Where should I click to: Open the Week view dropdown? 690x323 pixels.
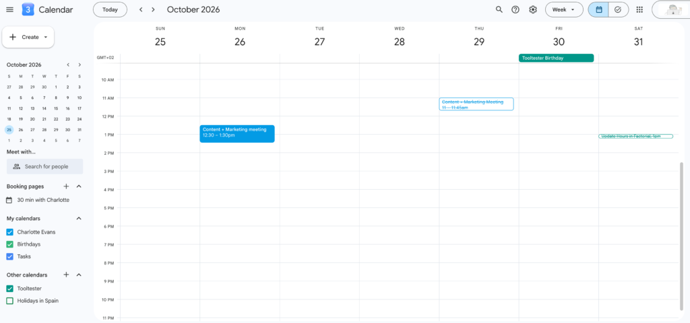point(564,9)
